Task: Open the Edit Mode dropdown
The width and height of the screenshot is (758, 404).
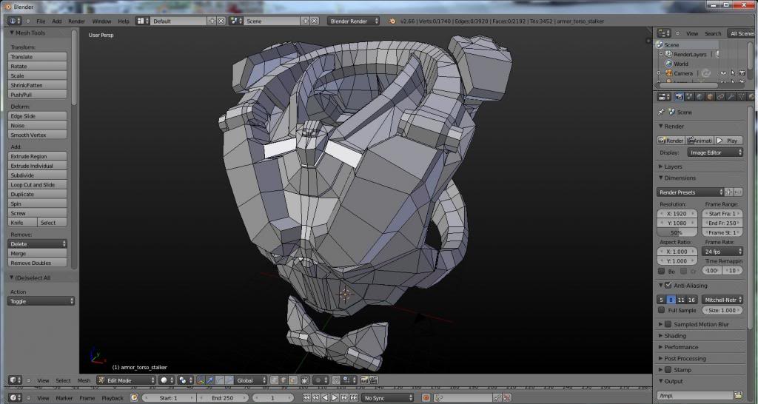Action: click(x=127, y=380)
